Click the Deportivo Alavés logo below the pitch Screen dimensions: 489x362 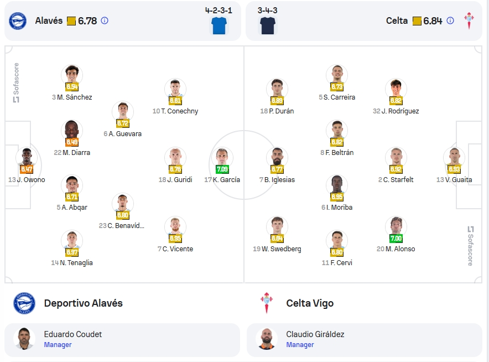click(x=24, y=303)
